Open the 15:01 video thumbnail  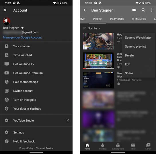[98, 80]
